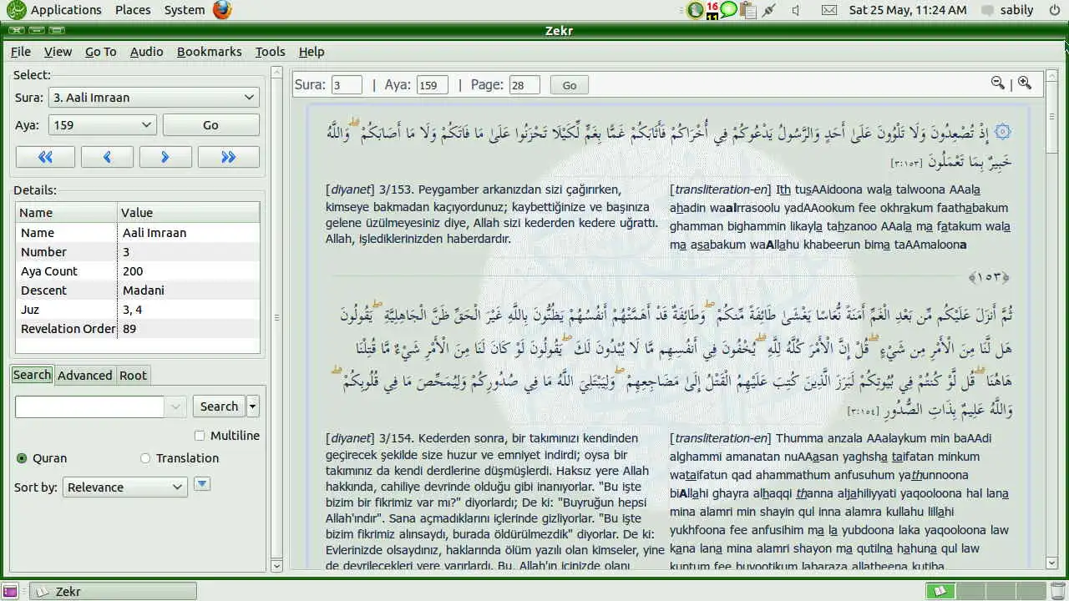
Task: Click the power shutdown icon
Action: point(1054,10)
